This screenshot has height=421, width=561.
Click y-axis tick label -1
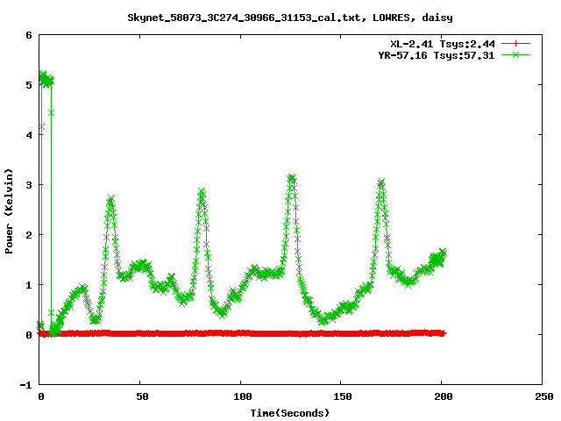point(25,385)
